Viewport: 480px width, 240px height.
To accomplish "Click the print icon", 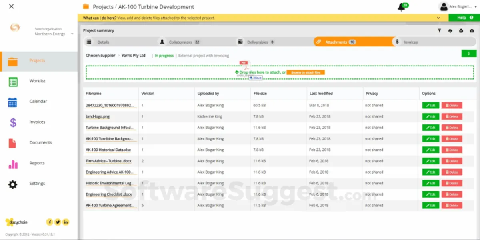I will coord(461,31).
